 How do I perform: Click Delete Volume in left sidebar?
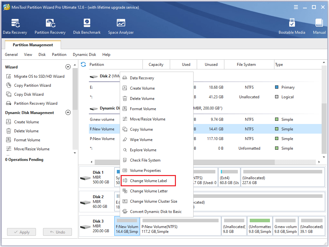(x=22, y=131)
